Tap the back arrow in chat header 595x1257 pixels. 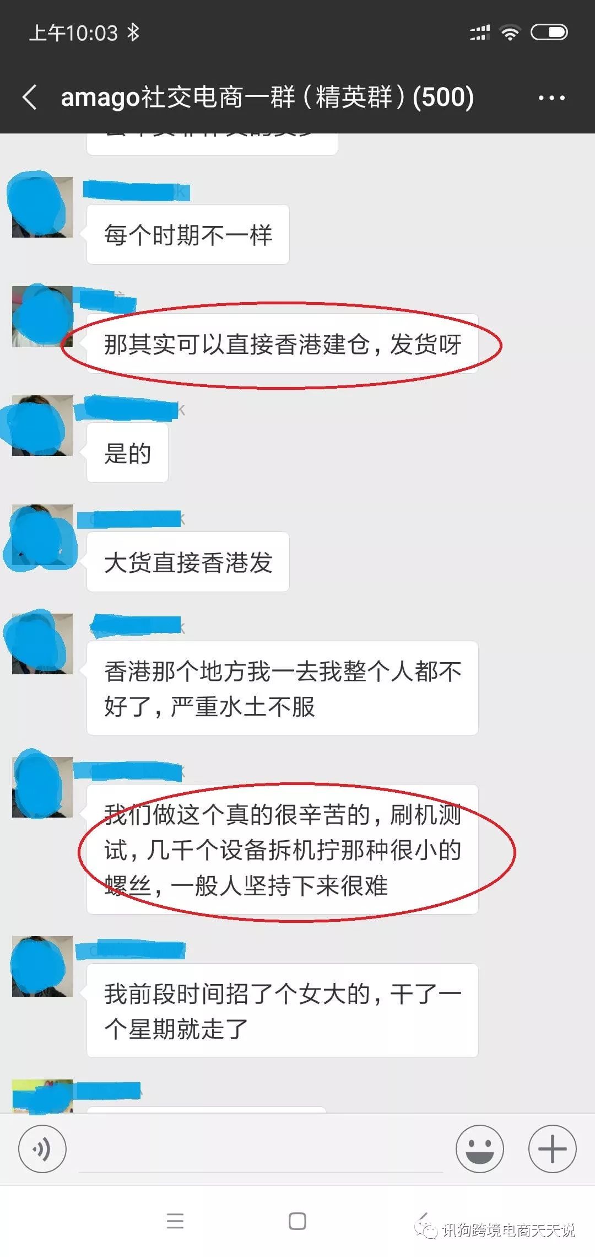click(30, 98)
